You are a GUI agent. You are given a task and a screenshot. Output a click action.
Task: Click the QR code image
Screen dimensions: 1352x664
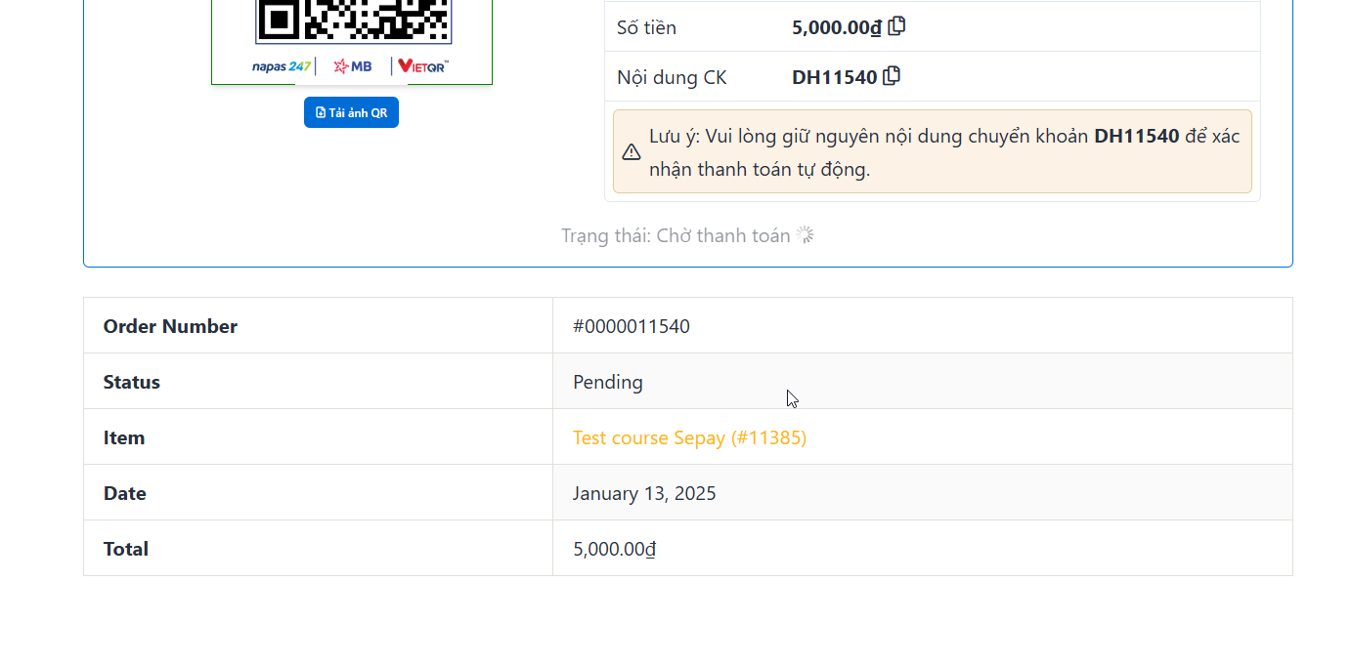pyautogui.click(x=354, y=21)
